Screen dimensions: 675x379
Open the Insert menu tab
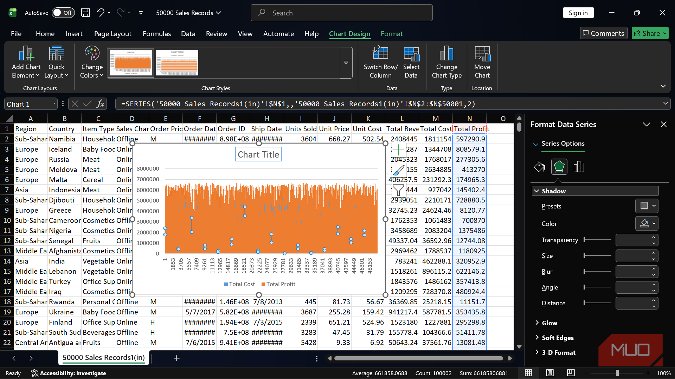click(x=74, y=34)
